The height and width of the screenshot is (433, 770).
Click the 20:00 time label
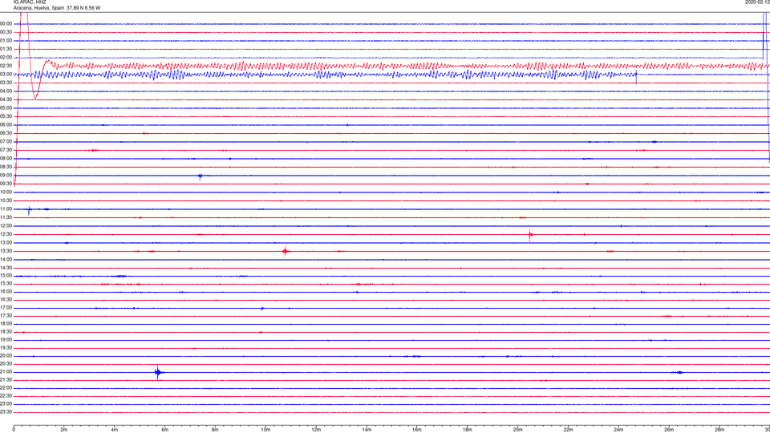pyautogui.click(x=6, y=356)
